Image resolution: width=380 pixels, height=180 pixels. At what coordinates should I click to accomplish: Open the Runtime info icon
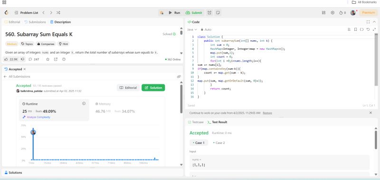coord(84,104)
